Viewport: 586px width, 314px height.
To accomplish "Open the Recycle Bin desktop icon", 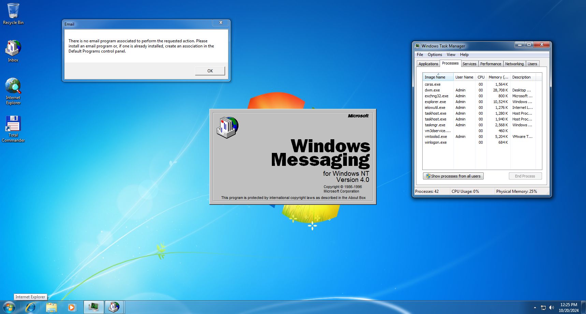I will 13,14.
